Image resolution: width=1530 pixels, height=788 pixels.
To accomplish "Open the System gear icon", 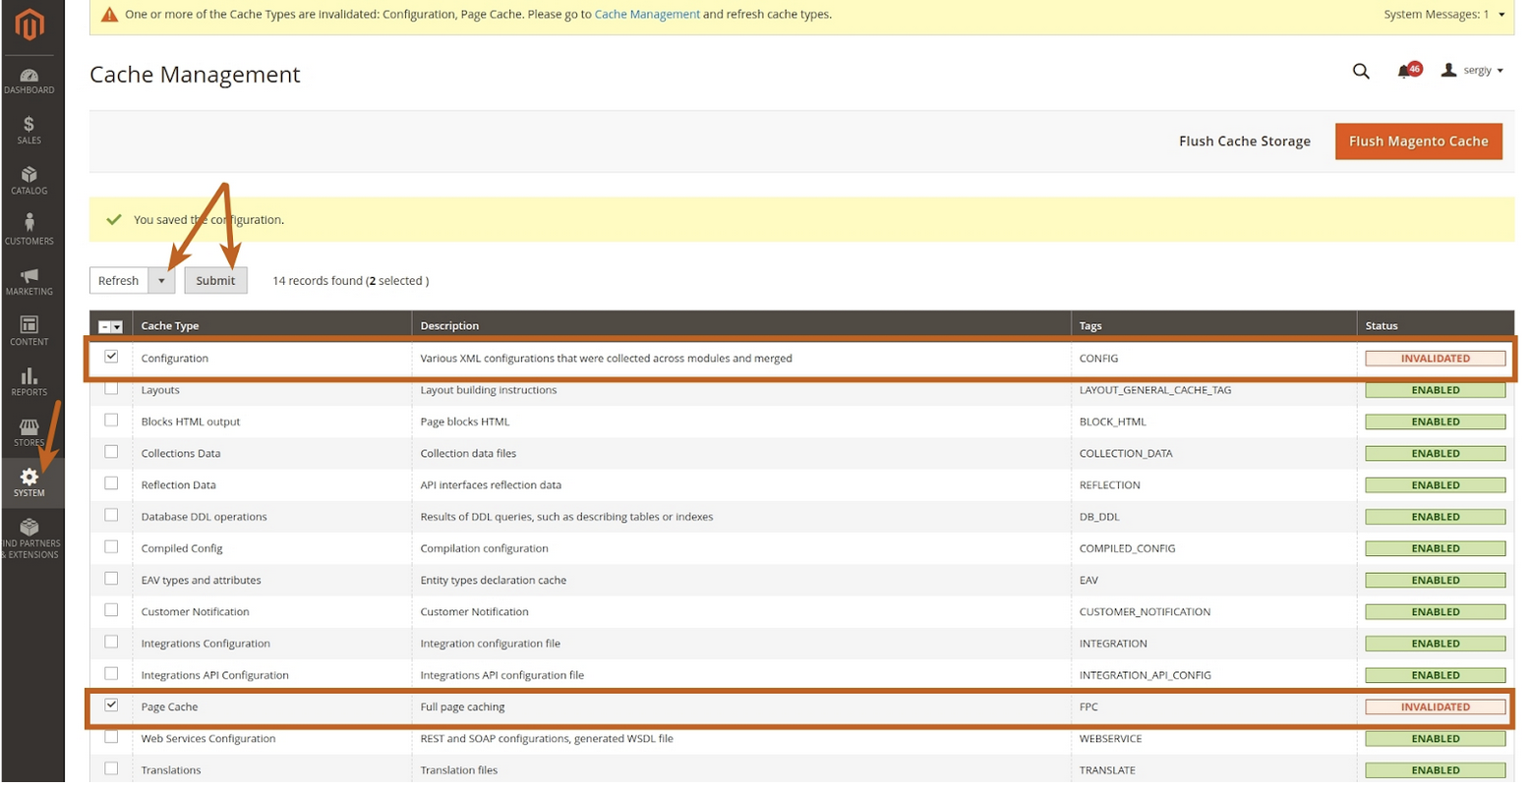I will (x=29, y=477).
